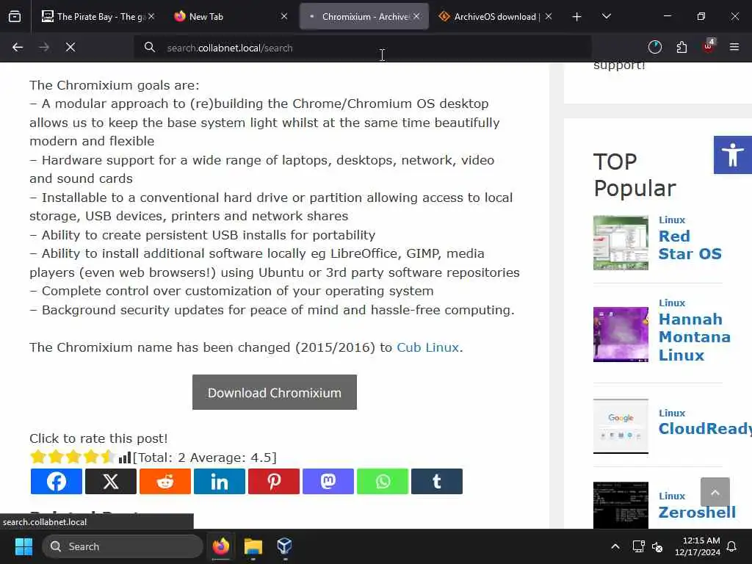Viewport: 752px width, 564px height.
Task: Click the taskbar Search box
Action: [x=123, y=546]
